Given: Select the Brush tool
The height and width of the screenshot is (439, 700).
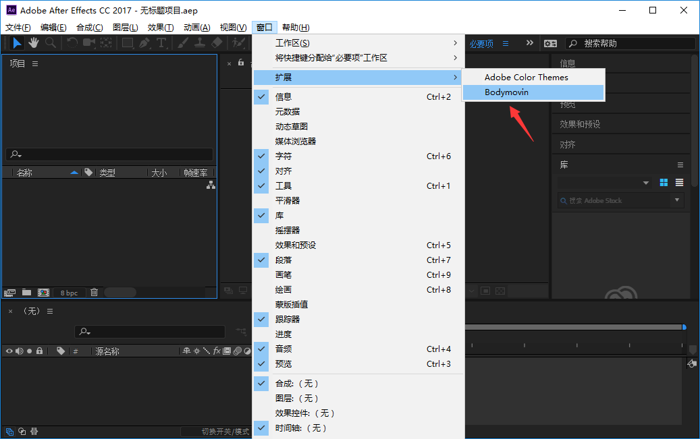Looking at the screenshot, I should pyautogui.click(x=183, y=43).
